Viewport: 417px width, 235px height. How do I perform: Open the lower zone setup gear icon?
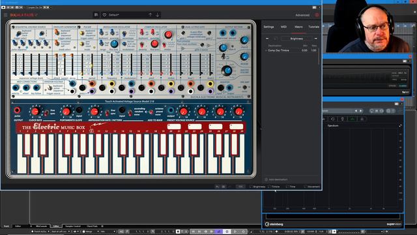102,227
